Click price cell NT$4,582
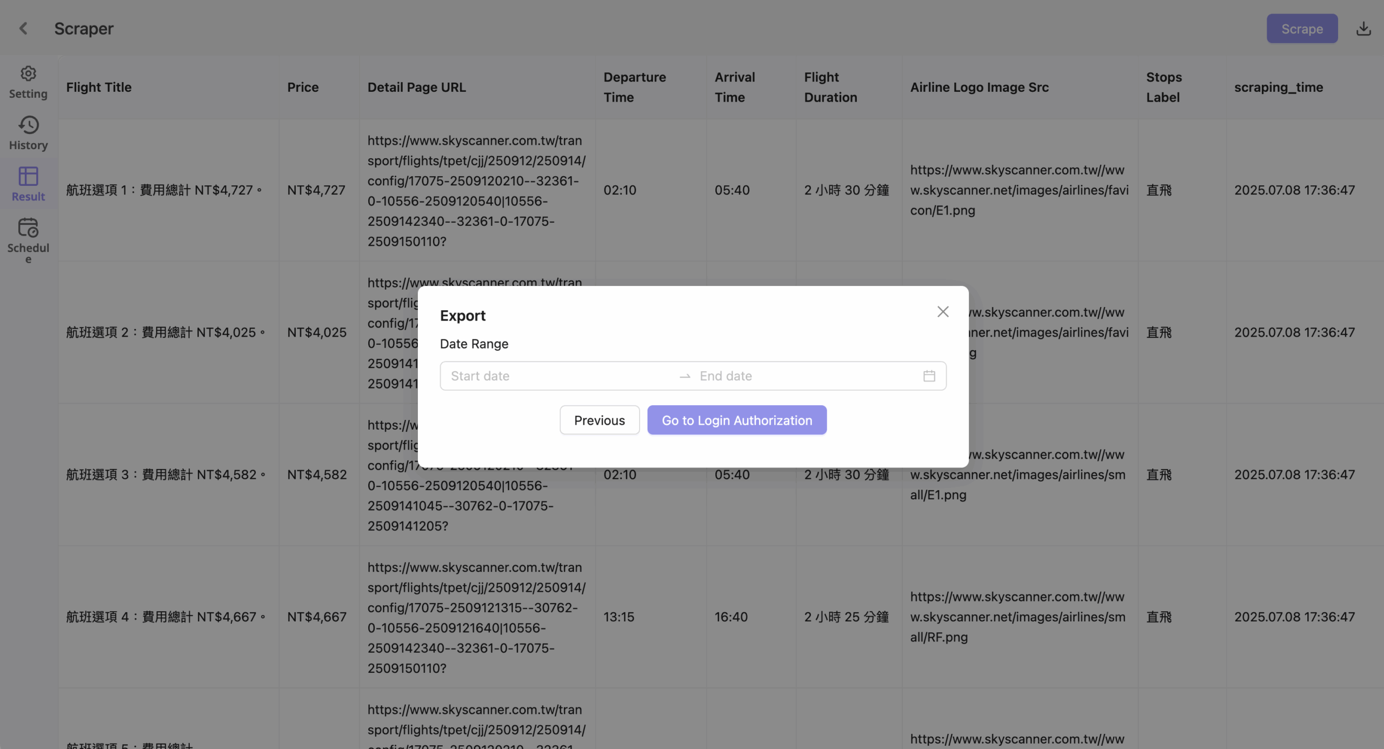Viewport: 1384px width, 749px height. coord(317,474)
